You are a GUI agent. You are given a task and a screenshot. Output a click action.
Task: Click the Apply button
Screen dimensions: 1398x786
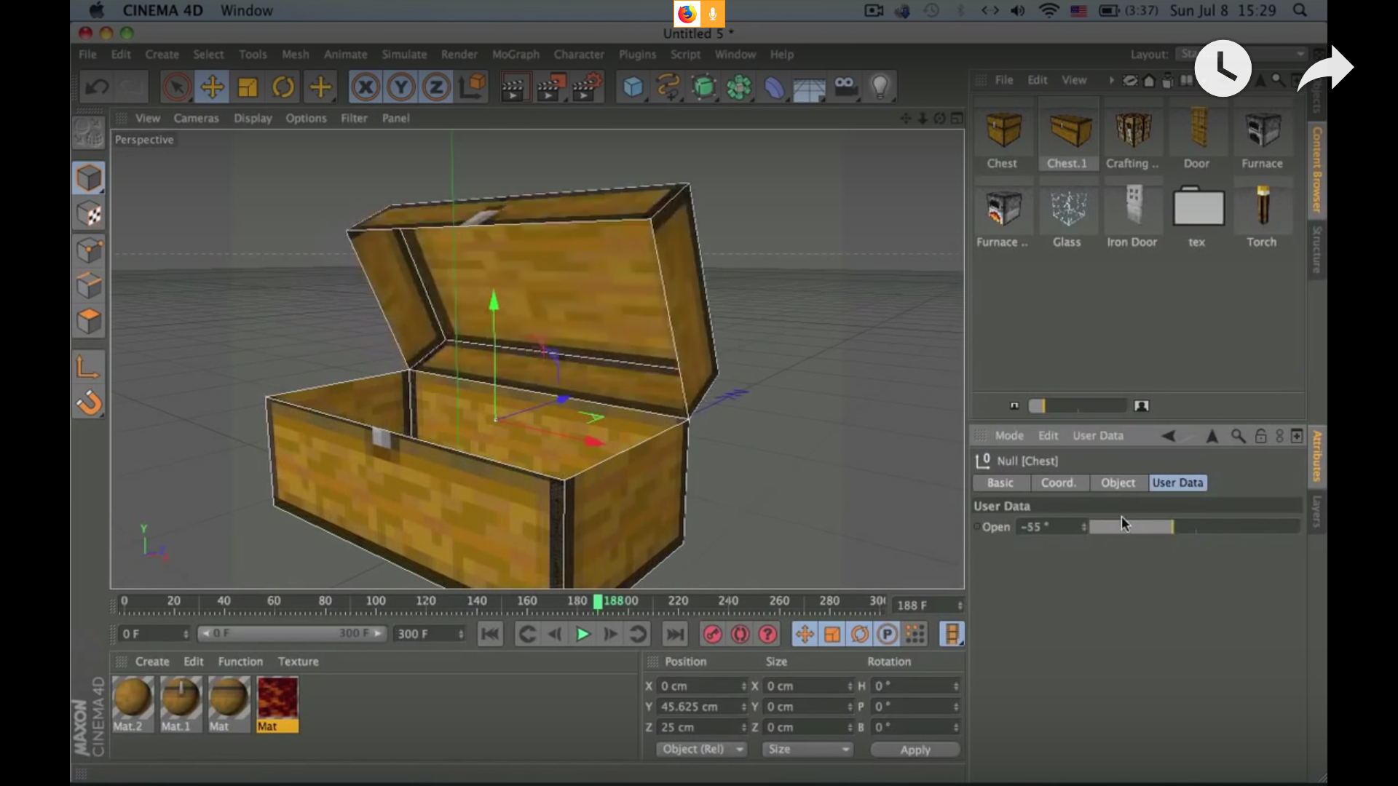click(x=915, y=750)
